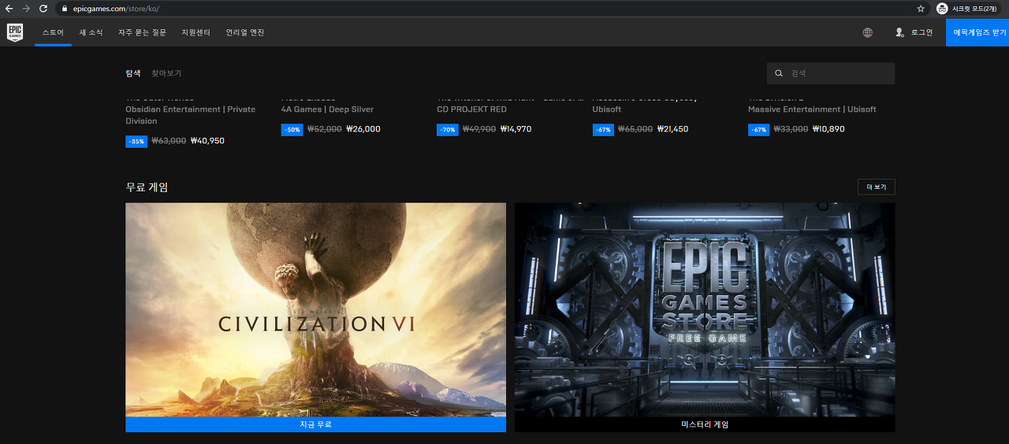Click Massive Entertainment | Ubisoft text
This screenshot has height=444, width=1009.
812,109
